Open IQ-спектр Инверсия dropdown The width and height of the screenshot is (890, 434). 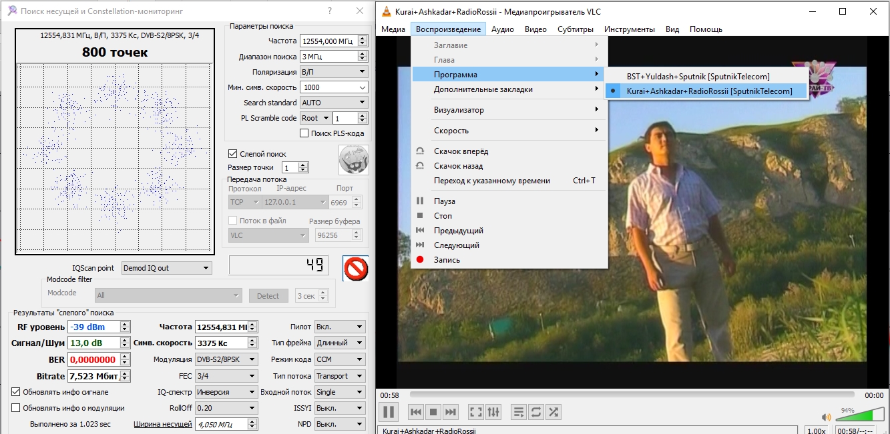226,392
